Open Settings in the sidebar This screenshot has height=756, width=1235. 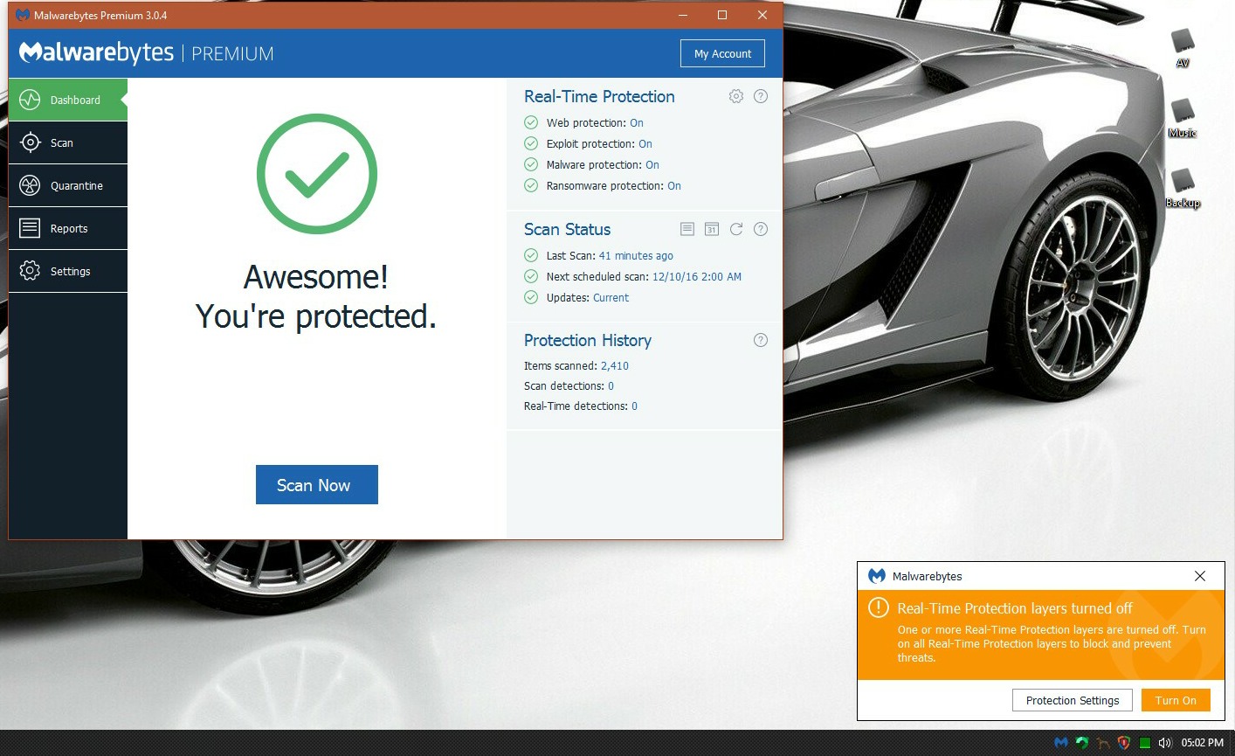click(68, 271)
